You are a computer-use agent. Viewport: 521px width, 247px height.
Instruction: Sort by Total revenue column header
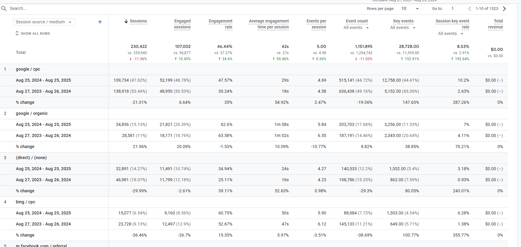496,24
